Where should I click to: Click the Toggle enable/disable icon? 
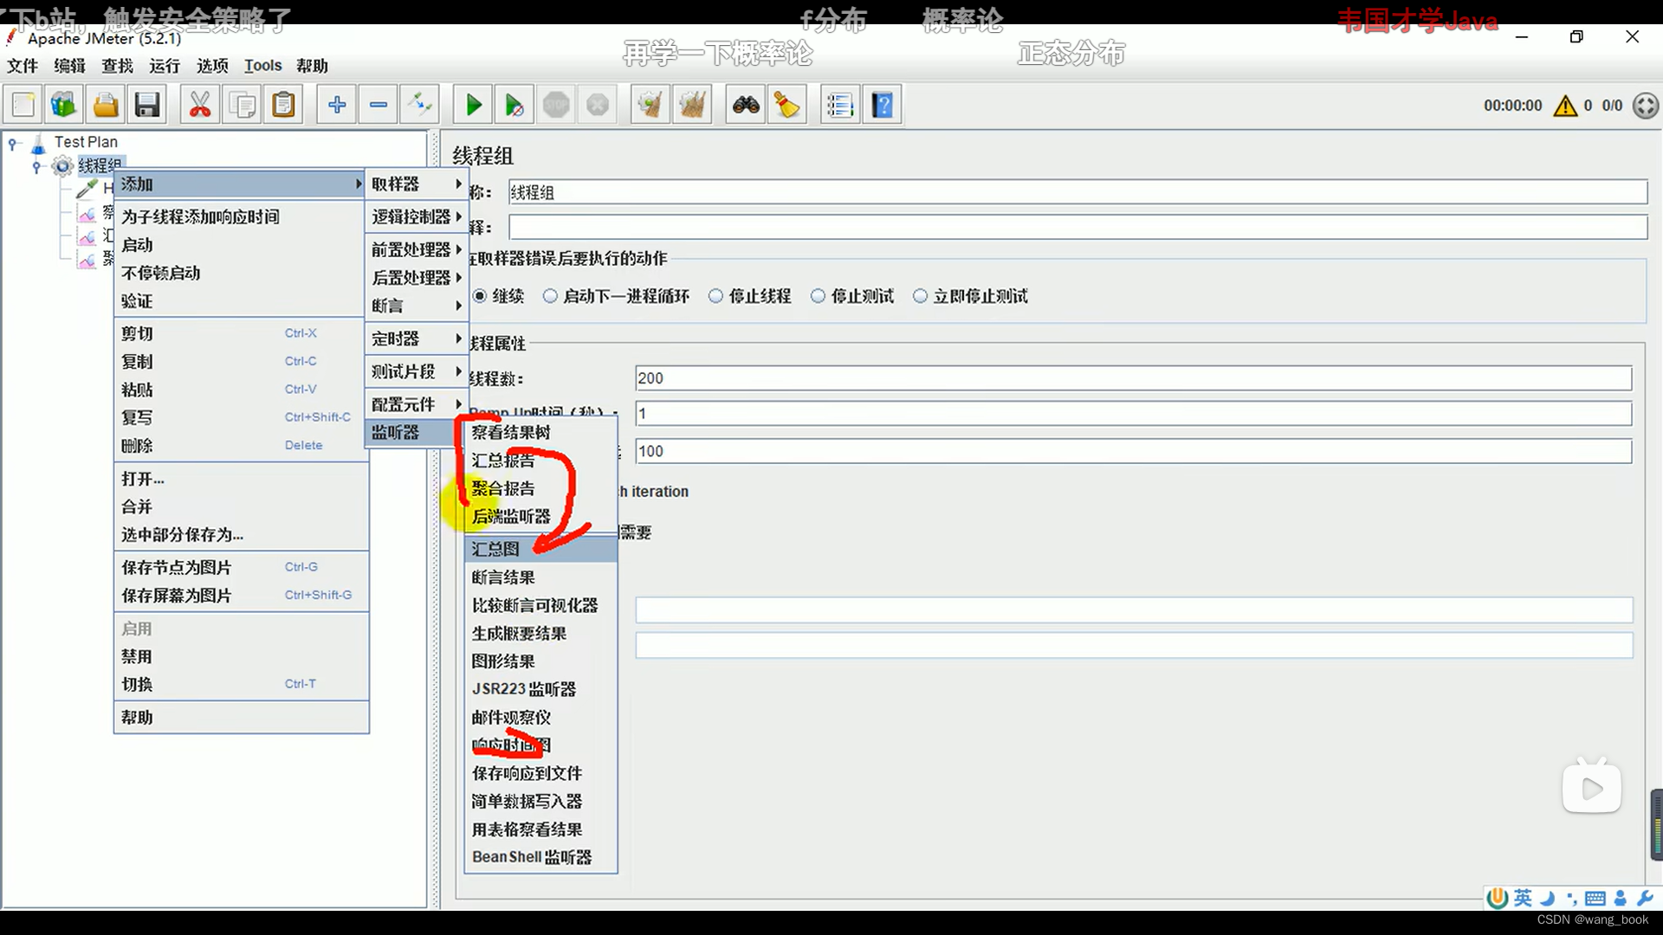[x=420, y=106]
